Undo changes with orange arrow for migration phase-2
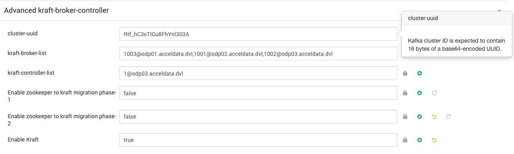 click(x=434, y=117)
